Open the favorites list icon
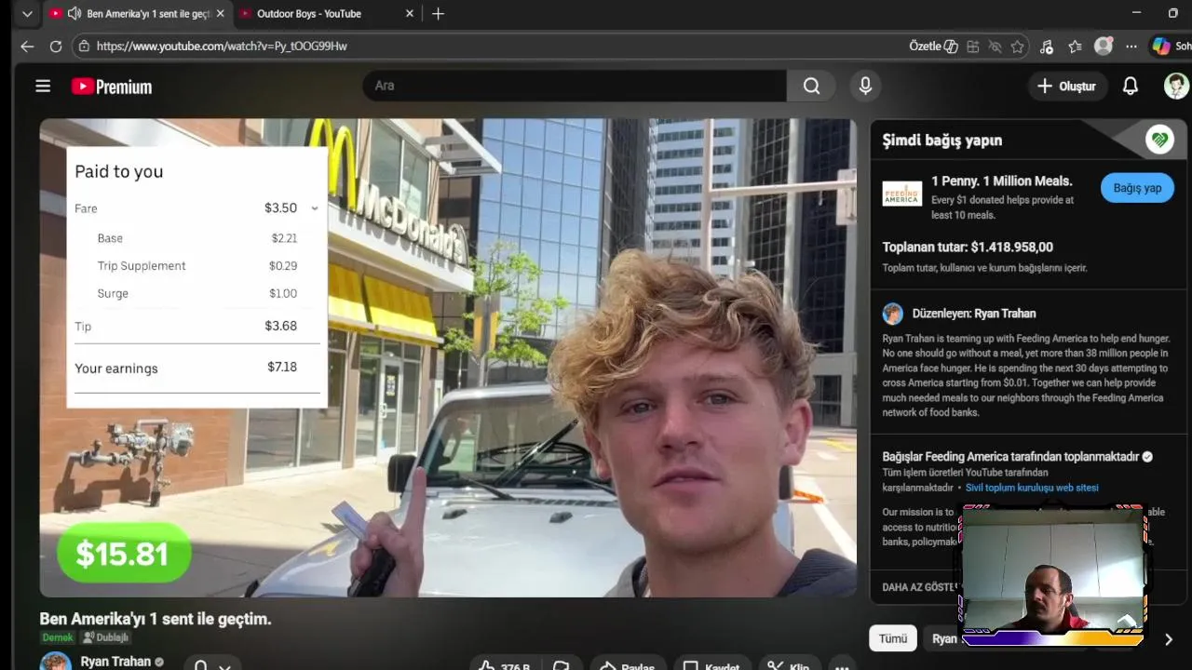1192x670 pixels. pyautogui.click(x=1075, y=46)
